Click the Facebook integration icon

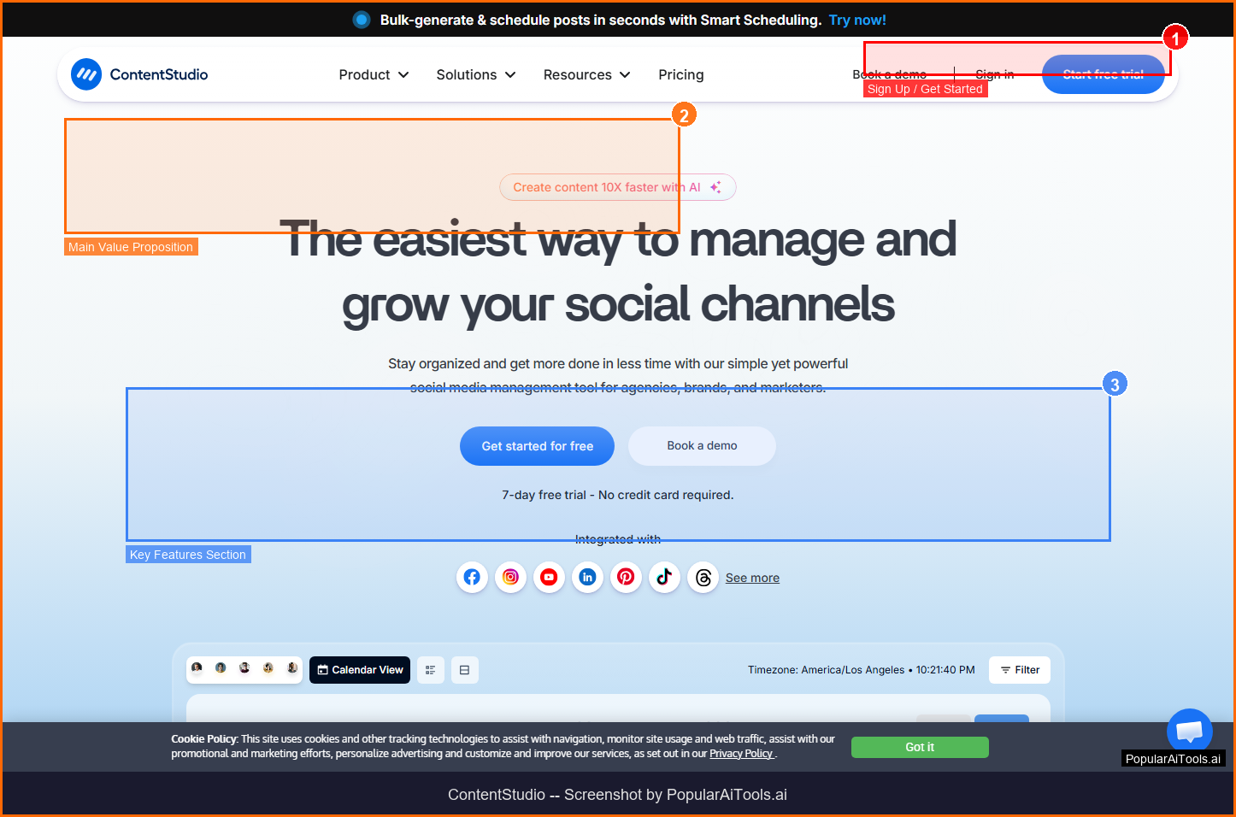click(472, 578)
